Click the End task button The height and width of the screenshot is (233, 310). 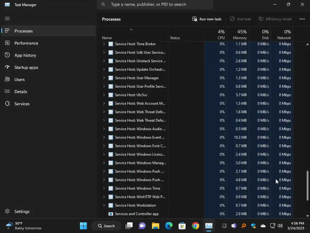coord(240,19)
